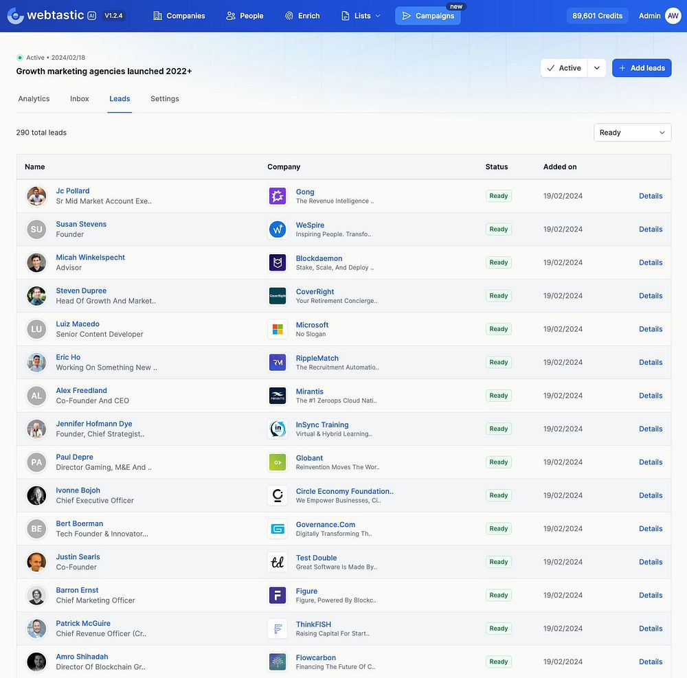The width and height of the screenshot is (687, 678).
Task: Click the Test Double logo
Action: [278, 562]
